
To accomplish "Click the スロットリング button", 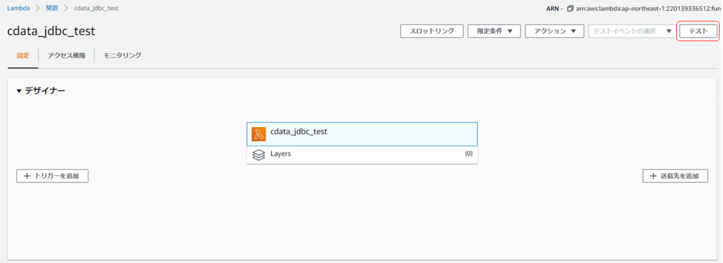I will coord(431,31).
